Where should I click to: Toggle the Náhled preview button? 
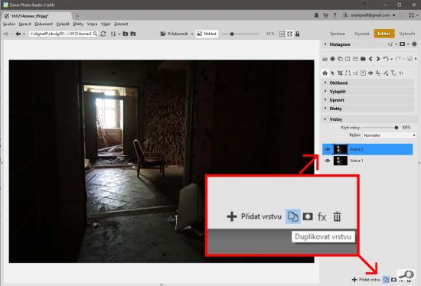tap(207, 34)
